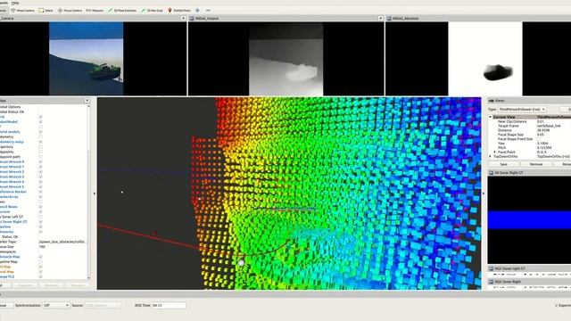Click Duplicate button under Displays

point(25,285)
